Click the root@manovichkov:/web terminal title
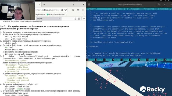The image size is (172, 96). click(x=130, y=5)
